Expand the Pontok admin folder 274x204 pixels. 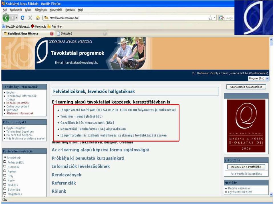(x=5, y=171)
